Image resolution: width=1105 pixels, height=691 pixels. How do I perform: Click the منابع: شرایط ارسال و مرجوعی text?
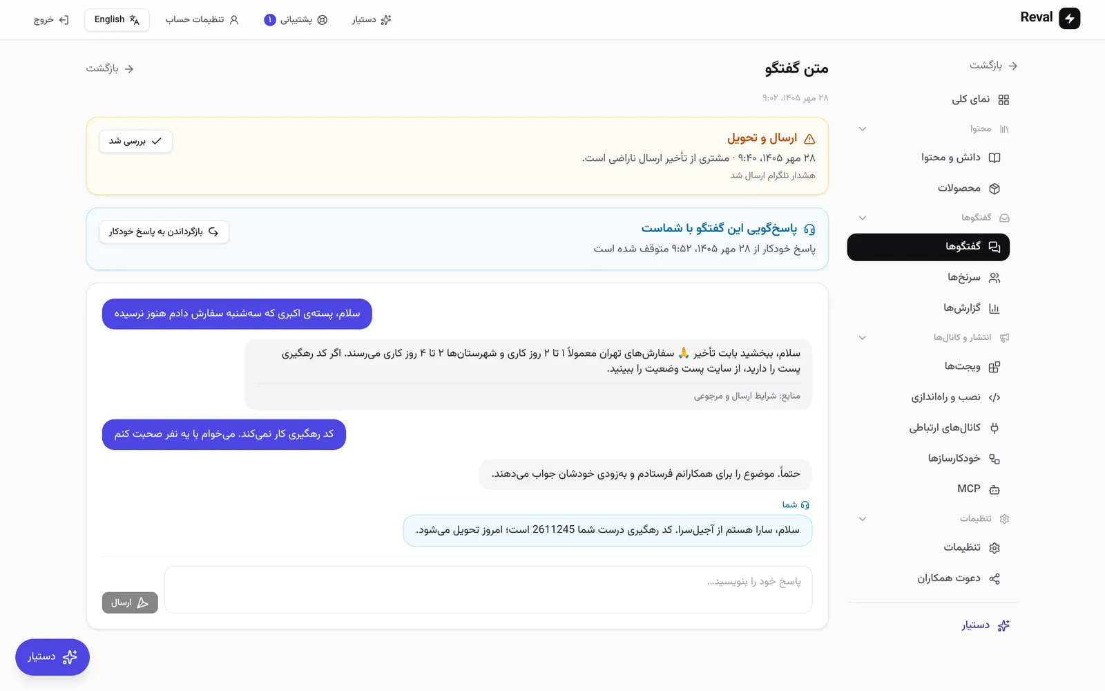[747, 396]
